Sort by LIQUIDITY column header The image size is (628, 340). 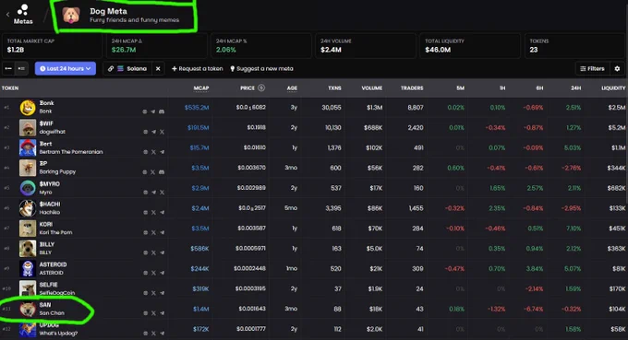click(613, 88)
